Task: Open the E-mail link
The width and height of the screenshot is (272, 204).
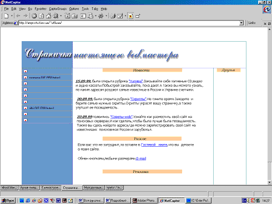Action: pos(141,158)
